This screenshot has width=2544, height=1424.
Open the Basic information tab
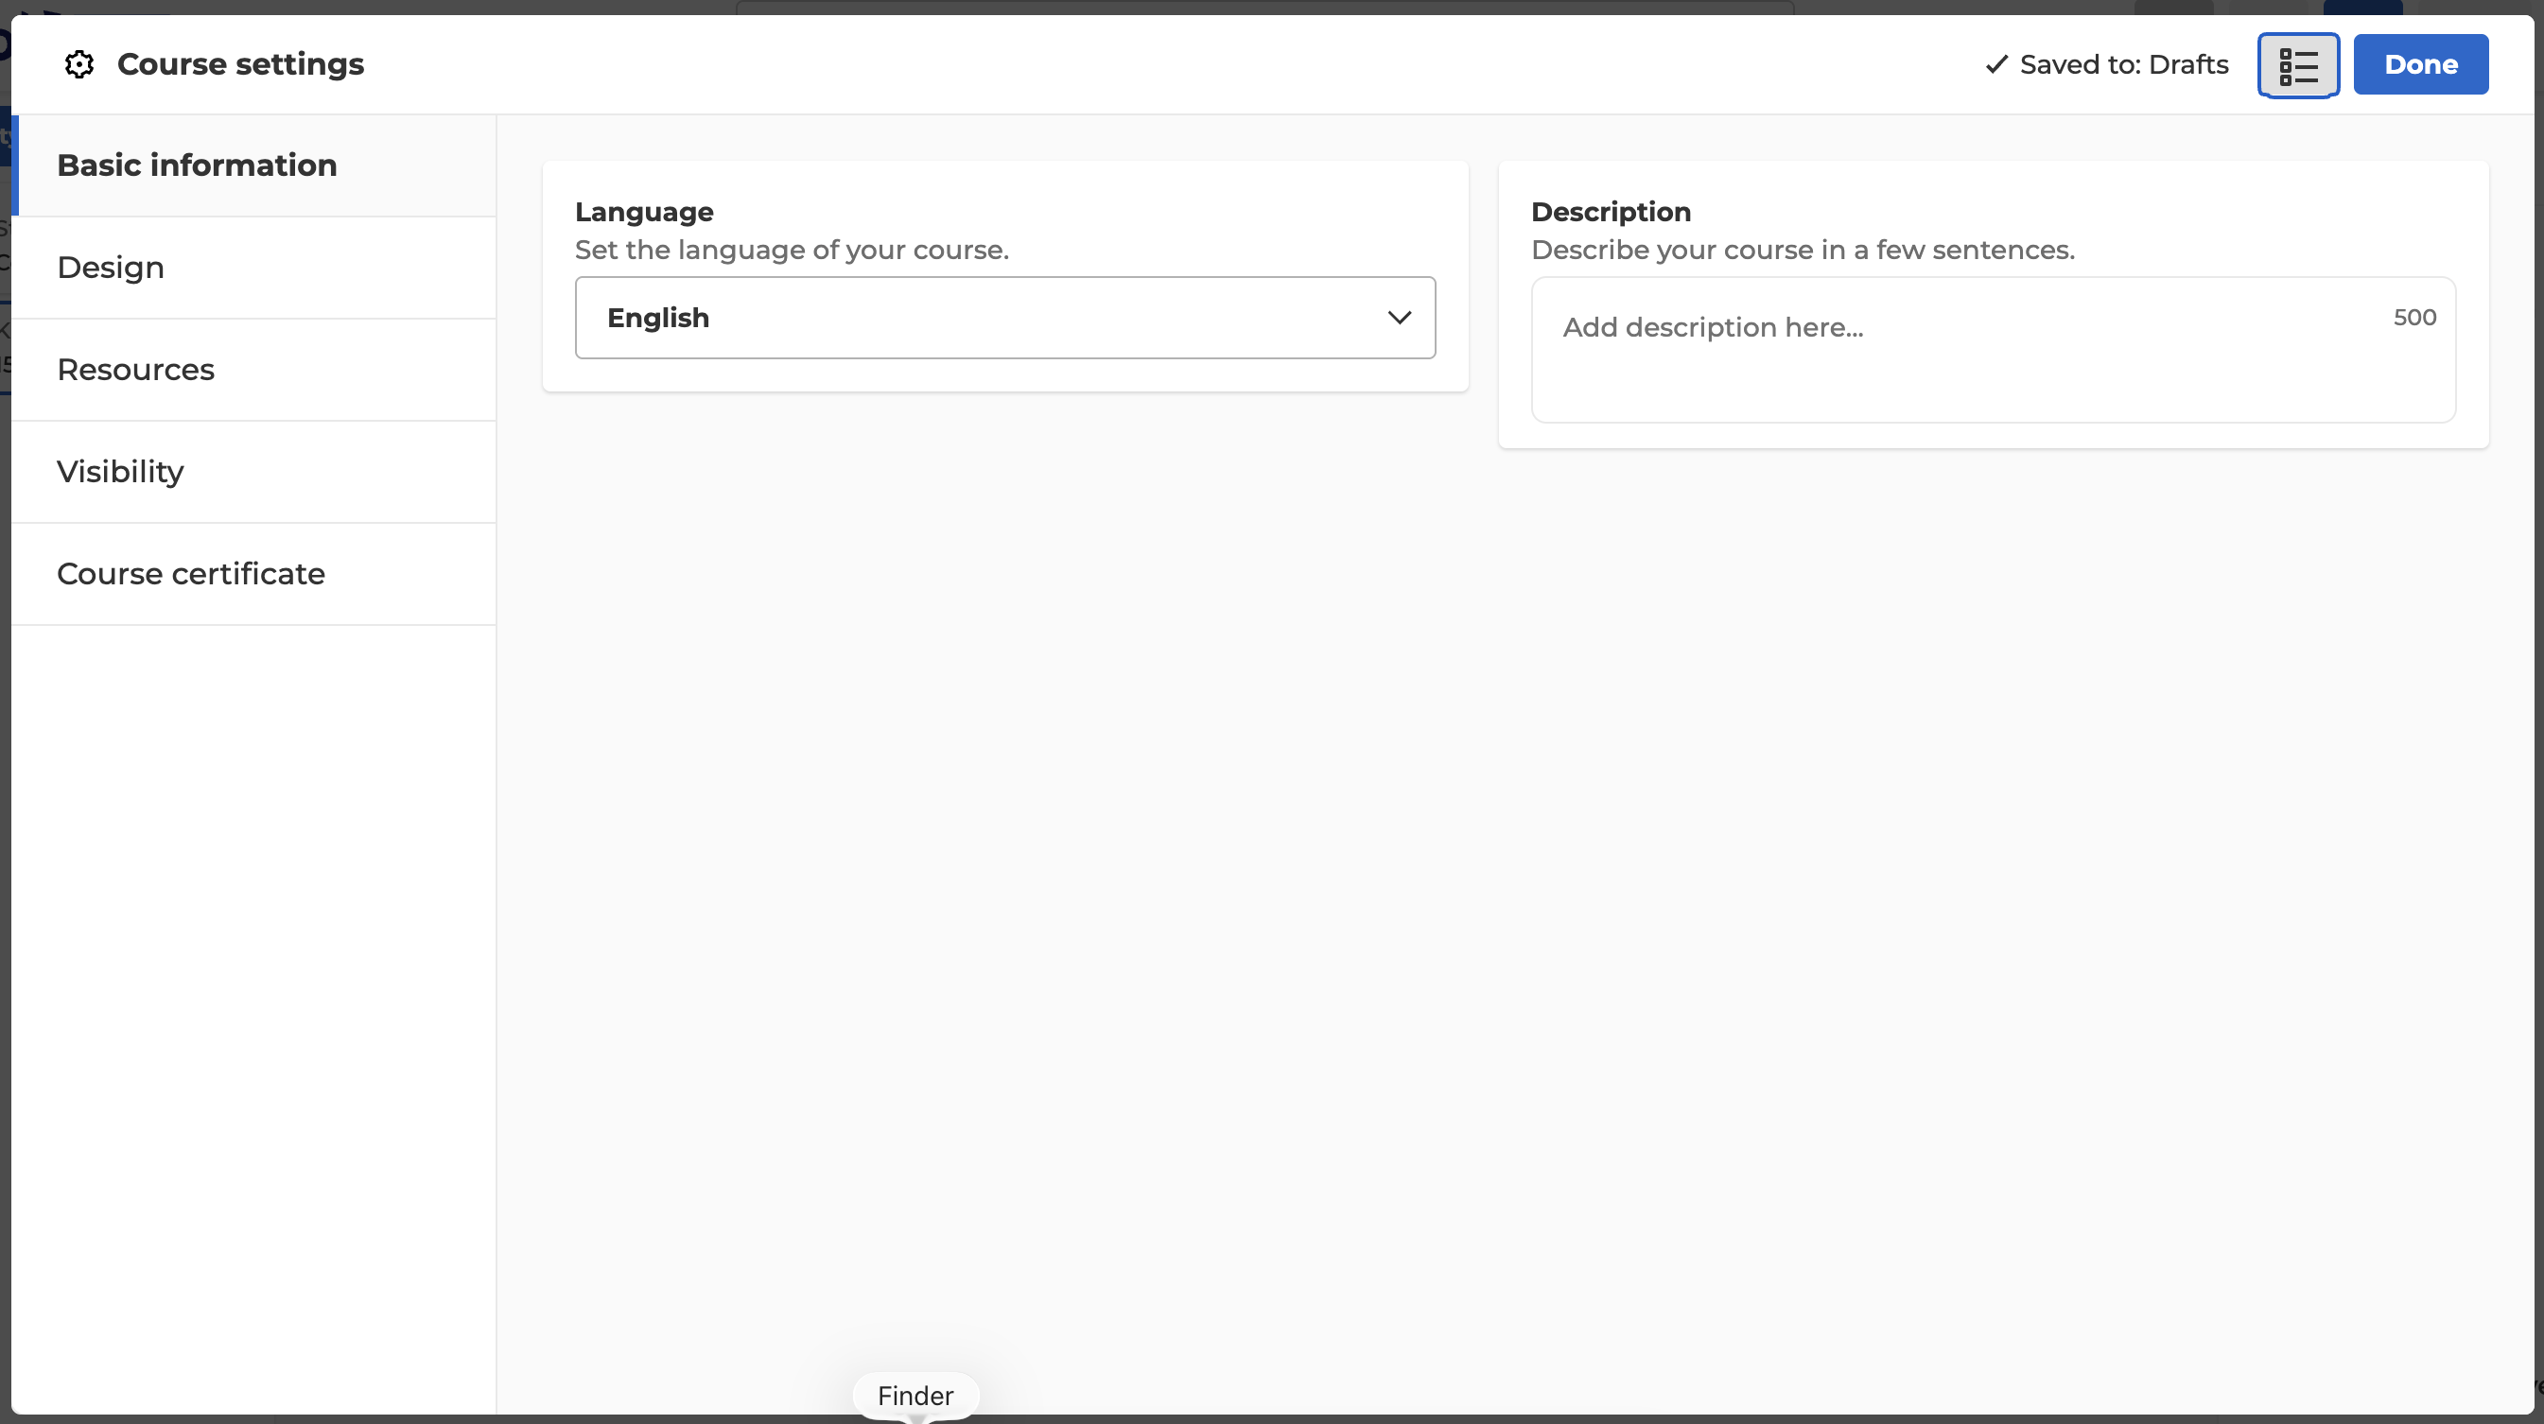pos(253,165)
